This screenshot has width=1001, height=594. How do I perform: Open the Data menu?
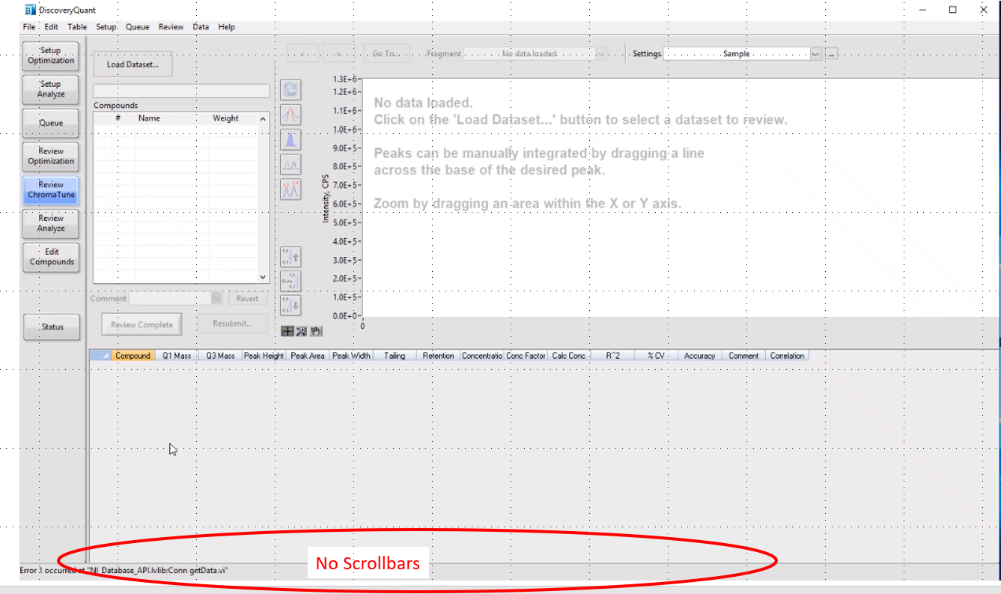click(201, 27)
